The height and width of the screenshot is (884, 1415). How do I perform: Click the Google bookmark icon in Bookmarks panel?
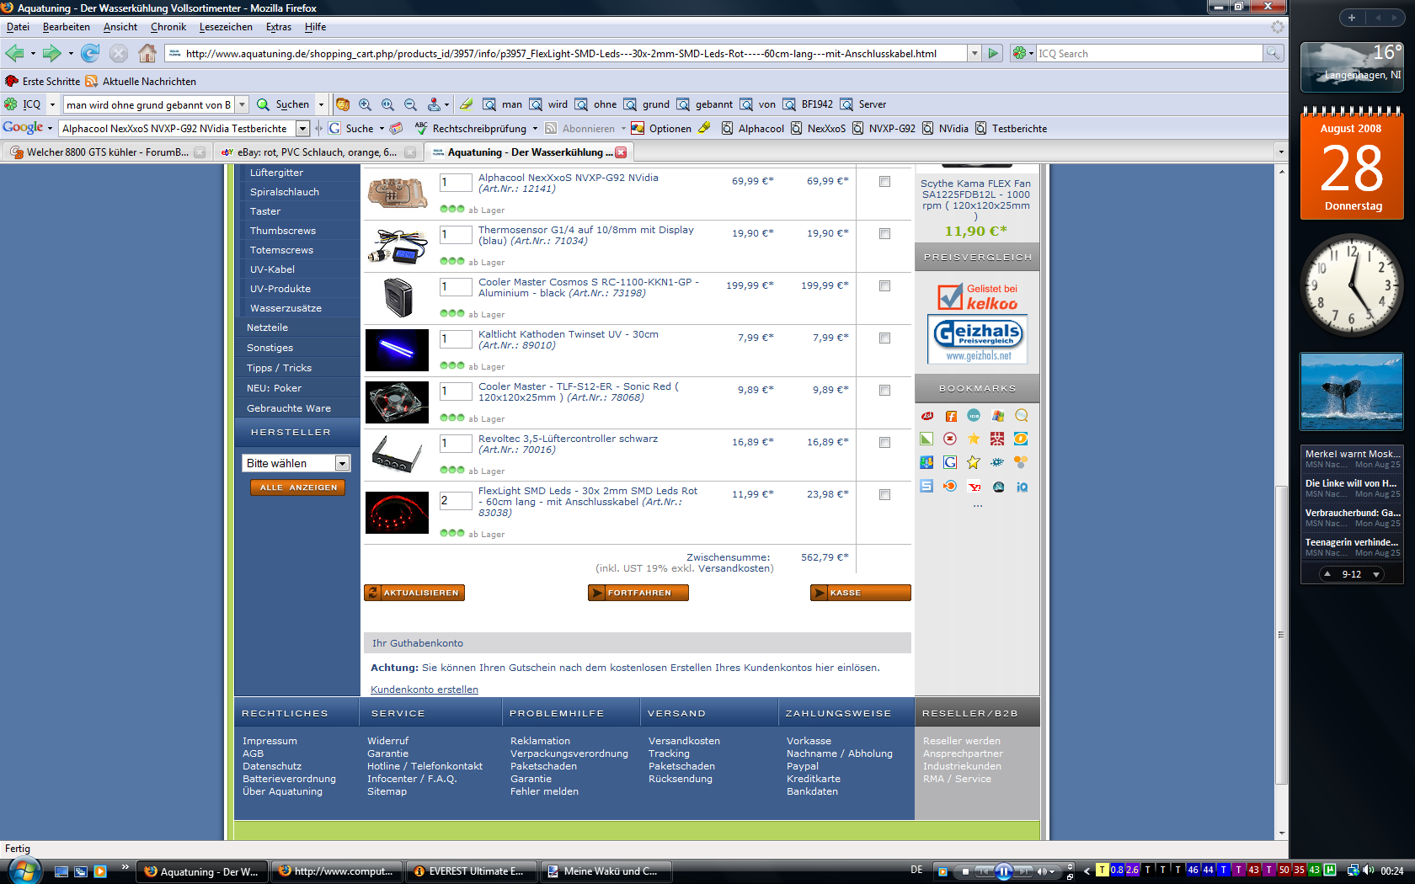950,462
